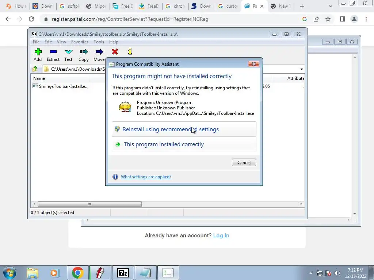Click Cancel in Compatibility Assistant
Viewport: 374px width, 280px height.
[244, 162]
